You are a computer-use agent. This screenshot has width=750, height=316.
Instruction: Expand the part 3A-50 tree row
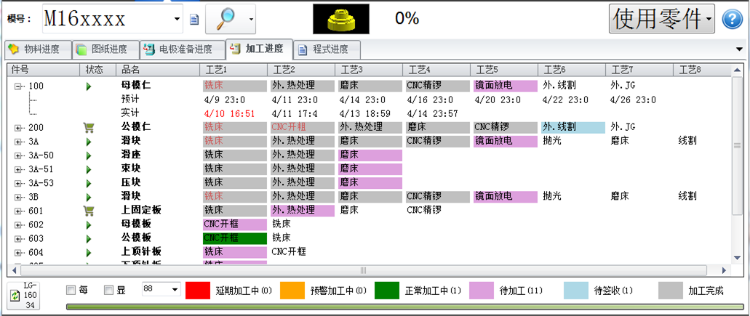tap(17, 155)
